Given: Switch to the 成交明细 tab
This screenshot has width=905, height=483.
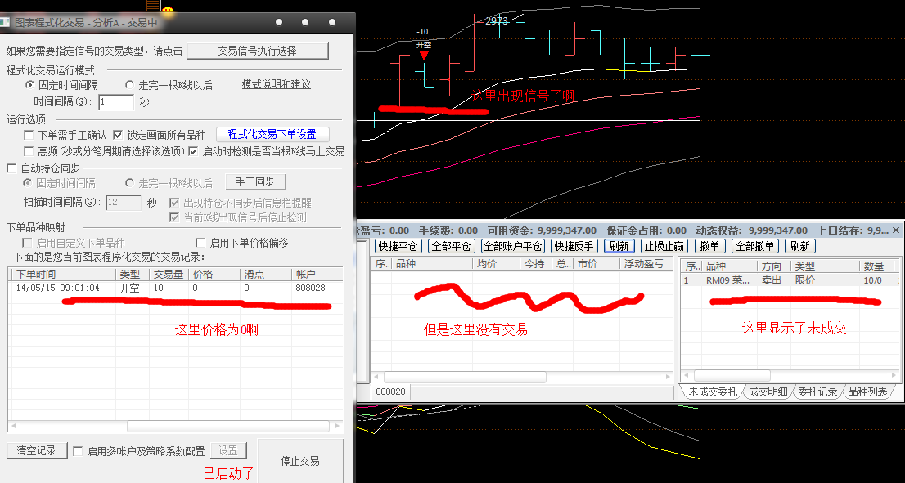Looking at the screenshot, I should pos(768,392).
